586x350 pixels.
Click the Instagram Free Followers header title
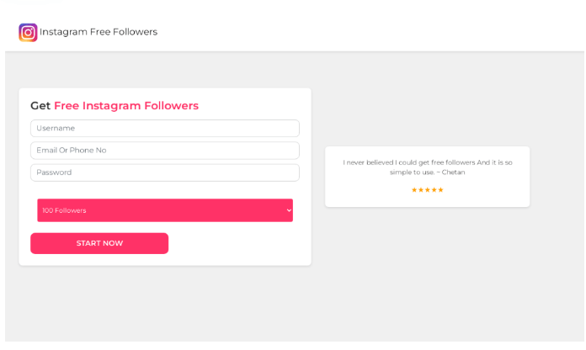[99, 32]
